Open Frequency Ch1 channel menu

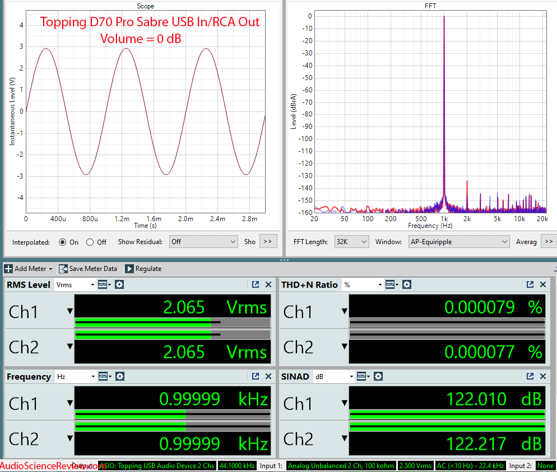point(70,403)
